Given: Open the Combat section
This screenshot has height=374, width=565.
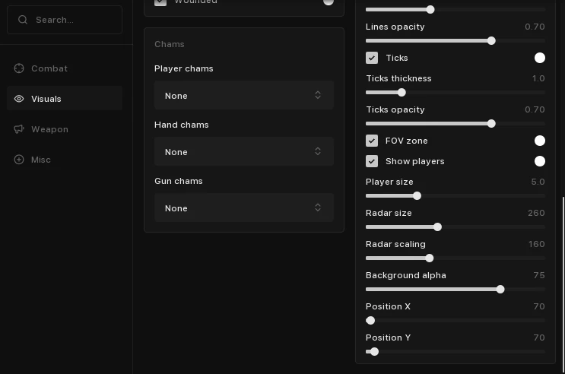Looking at the screenshot, I should pyautogui.click(x=65, y=68).
